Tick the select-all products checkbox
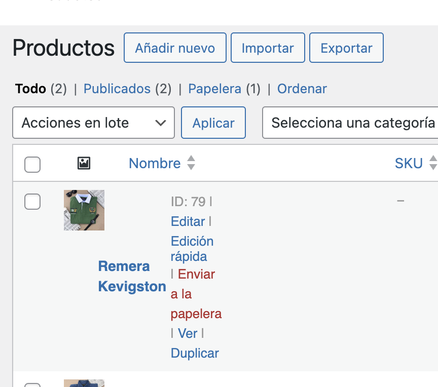 [x=32, y=165]
